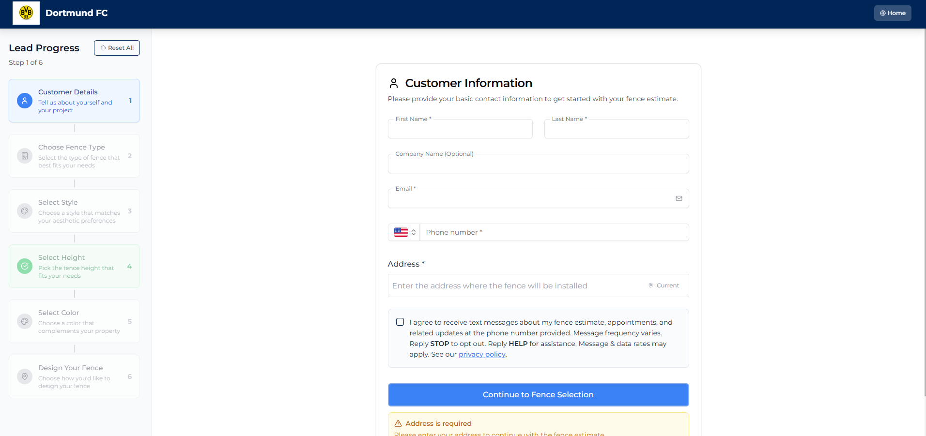Go to Design Your Fence step
926x436 pixels.
pos(74,376)
